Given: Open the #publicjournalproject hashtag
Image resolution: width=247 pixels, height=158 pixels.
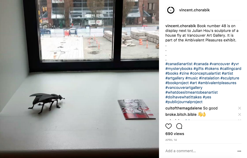Looking at the screenshot, I should point(184,102).
